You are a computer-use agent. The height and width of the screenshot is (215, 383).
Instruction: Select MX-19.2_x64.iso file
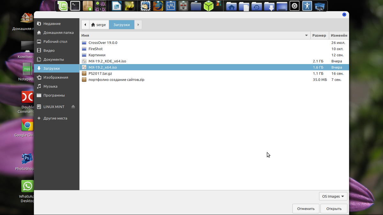[x=214, y=67]
